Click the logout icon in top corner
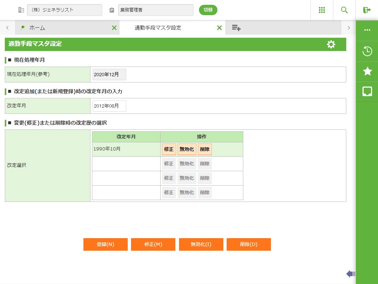378x284 pixels. pos(367,10)
